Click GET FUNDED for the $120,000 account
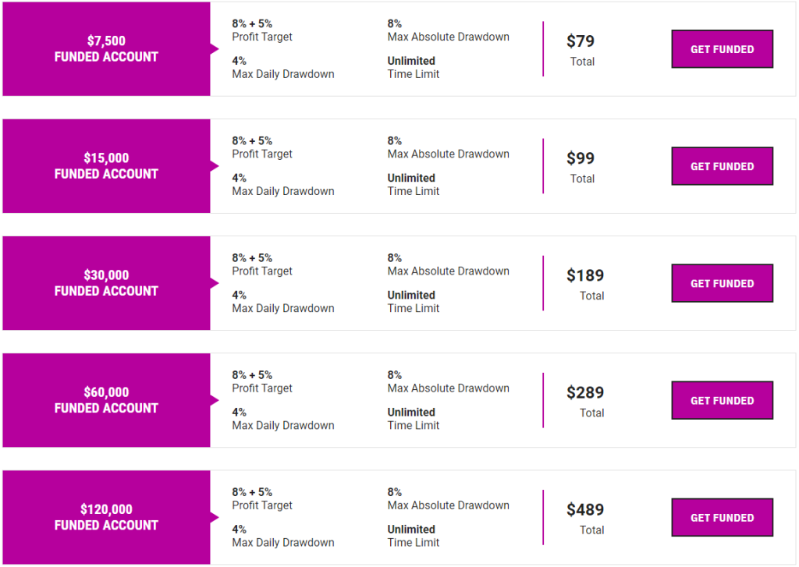Image resolution: width=799 pixels, height=567 pixels. point(722,518)
